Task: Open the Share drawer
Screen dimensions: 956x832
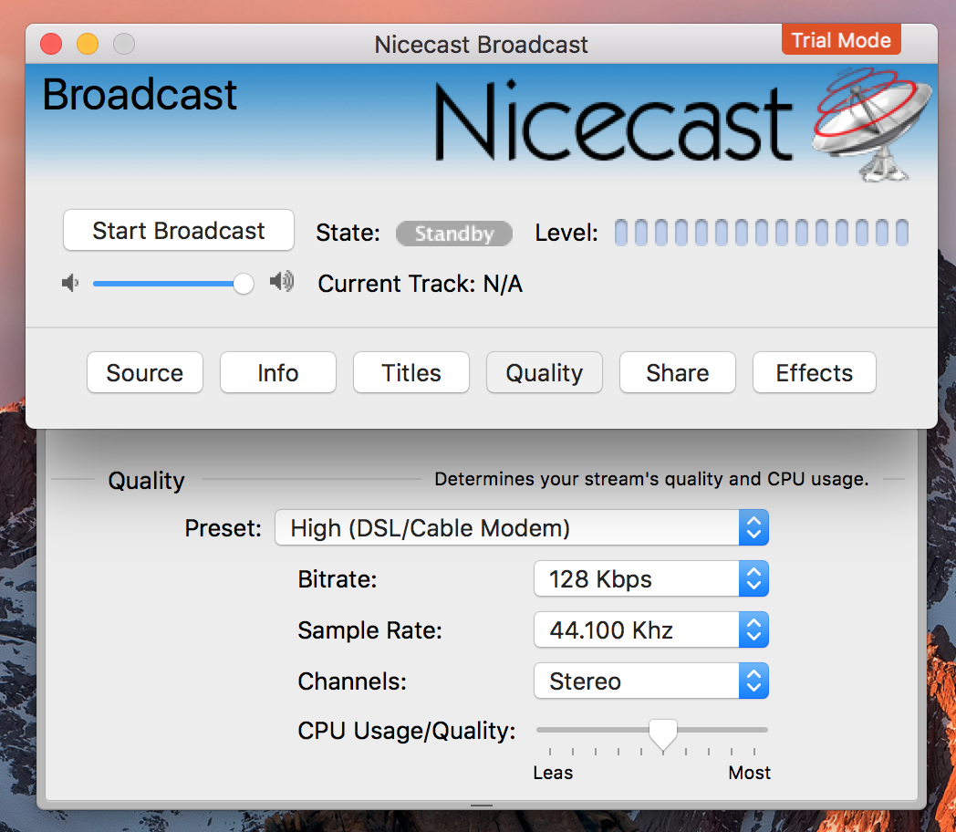Action: coord(678,372)
